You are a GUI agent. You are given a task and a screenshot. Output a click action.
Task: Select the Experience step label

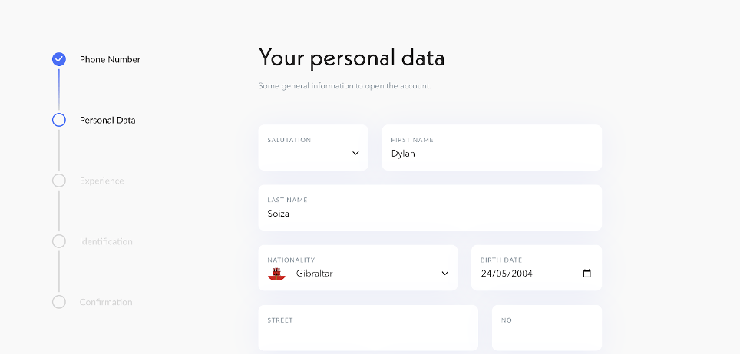pyautogui.click(x=102, y=181)
